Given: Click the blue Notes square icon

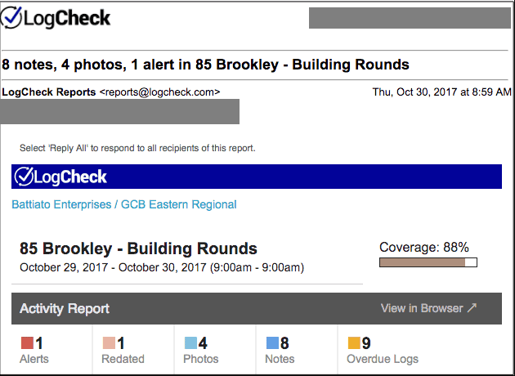Looking at the screenshot, I should 272,342.
